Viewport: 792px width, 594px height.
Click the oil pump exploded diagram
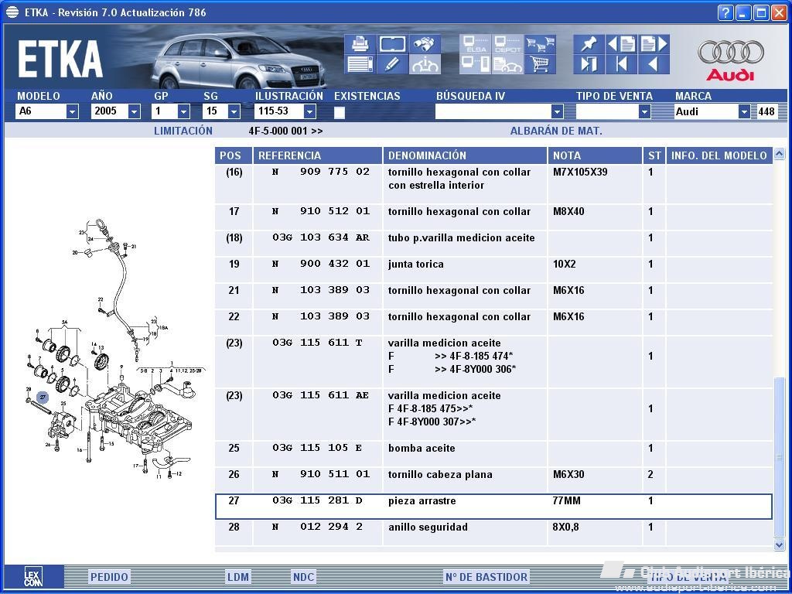115,349
